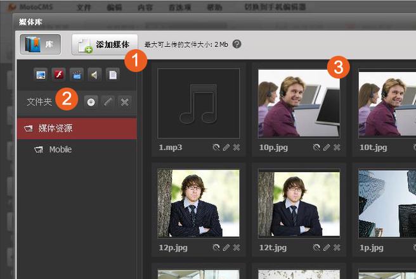Edit 12p.jpg with pencil icon
416x279 pixels.
226,247
